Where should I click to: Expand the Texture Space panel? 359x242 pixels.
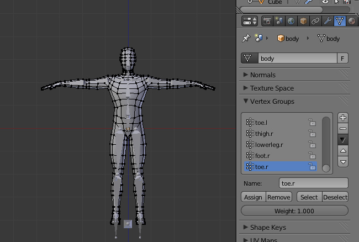[268, 88]
